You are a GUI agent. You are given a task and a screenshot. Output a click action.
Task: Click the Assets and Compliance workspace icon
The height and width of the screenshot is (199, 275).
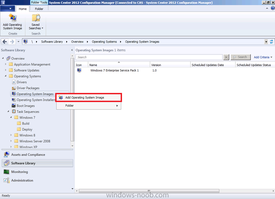tap(6, 155)
